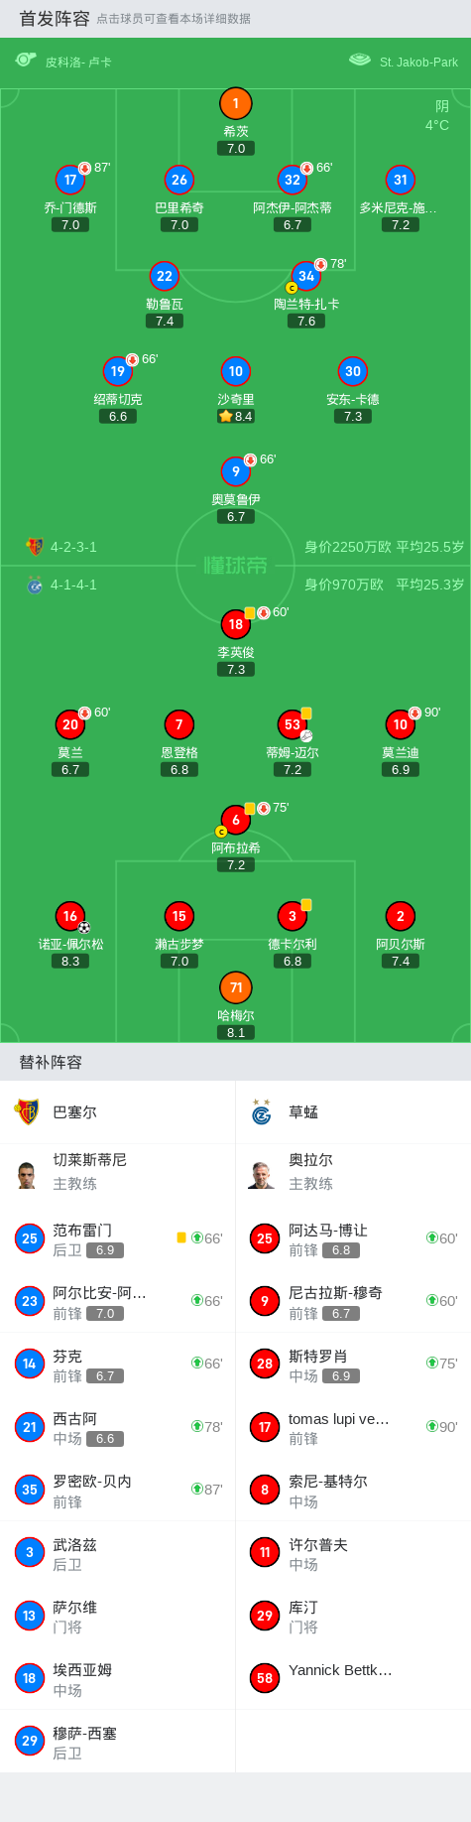
Task: Tap referee 皮科洛-卢卡 whistle label
Action: point(78,62)
